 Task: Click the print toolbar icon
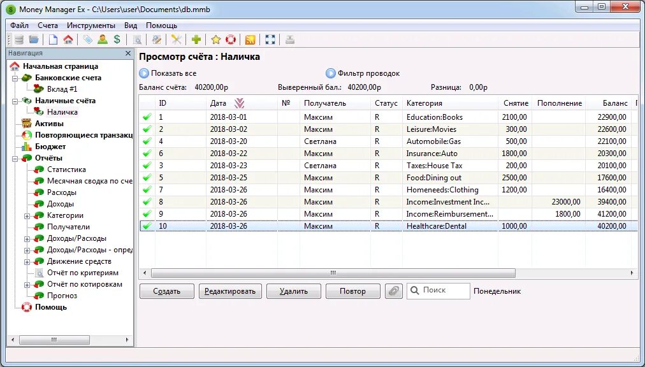pyautogui.click(x=290, y=40)
